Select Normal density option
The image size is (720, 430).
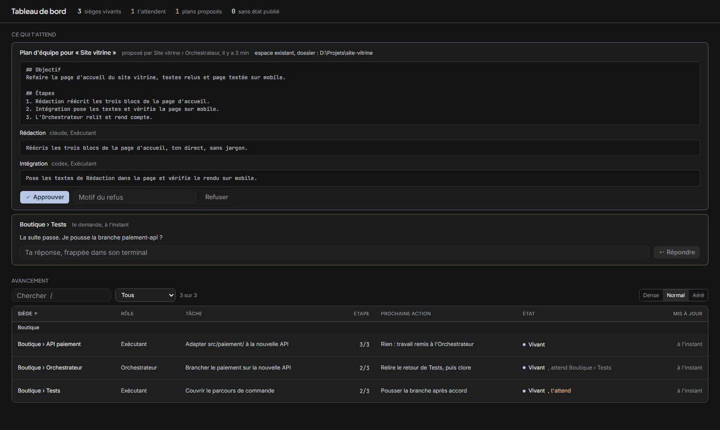(676, 295)
